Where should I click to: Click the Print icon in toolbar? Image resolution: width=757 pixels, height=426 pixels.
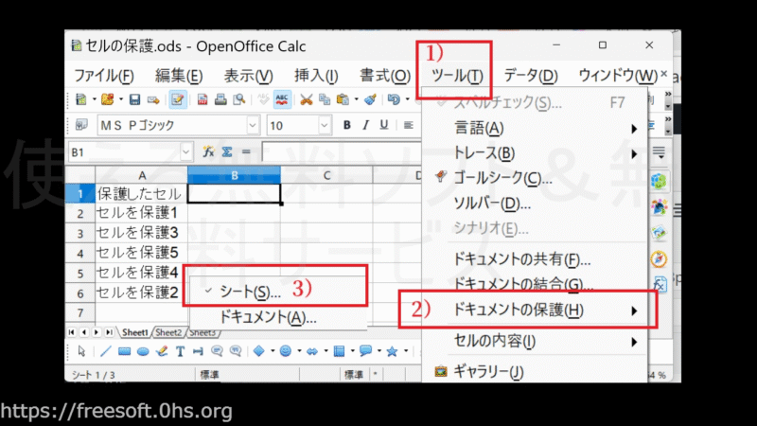(220, 99)
